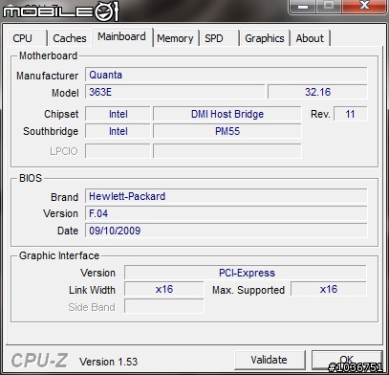Viewport: 389px width, 375px height.
Task: Switch to the CPU tab
Action: coord(27,38)
